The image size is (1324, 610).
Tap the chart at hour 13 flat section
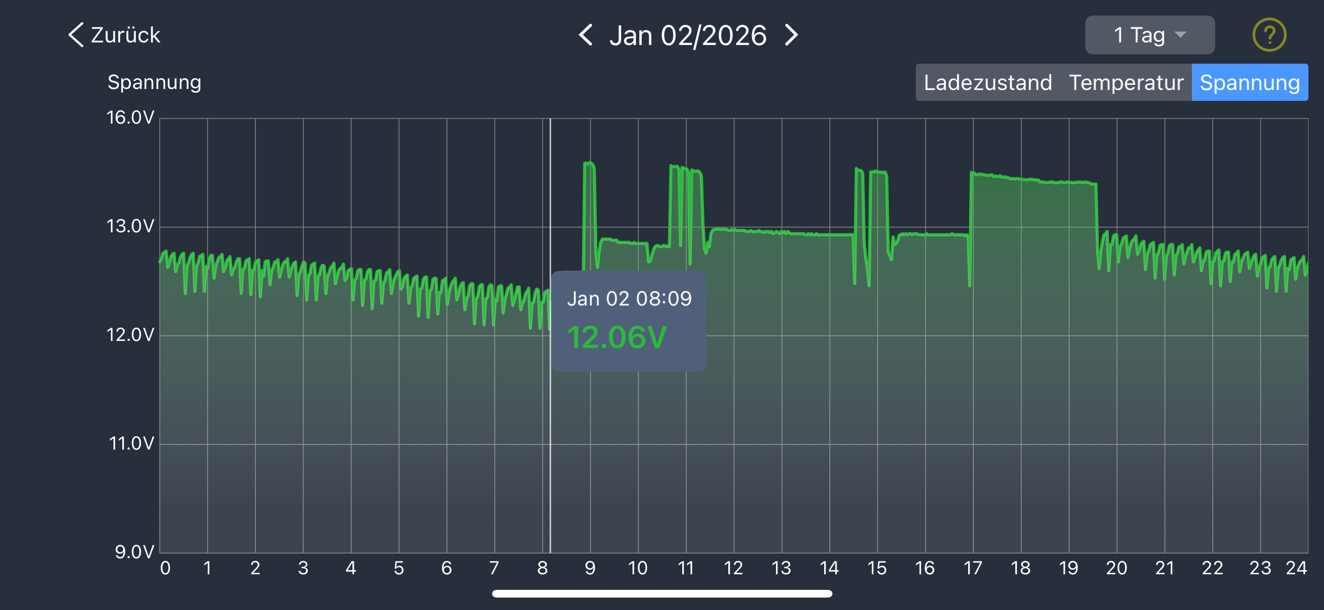click(x=781, y=233)
